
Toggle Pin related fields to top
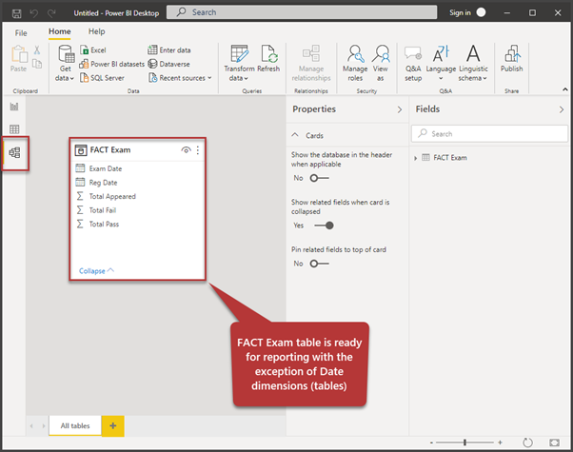[319, 264]
